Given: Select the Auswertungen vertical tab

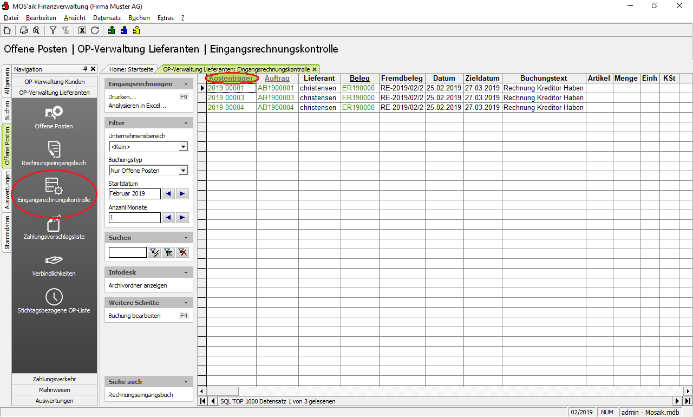Looking at the screenshot, I should (x=7, y=190).
